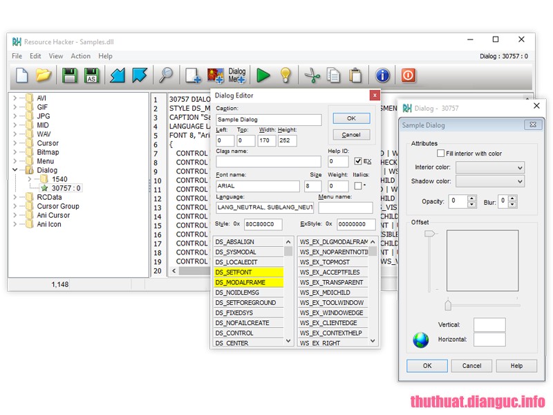Click the Caption field containing Sample Dialog

click(x=268, y=120)
